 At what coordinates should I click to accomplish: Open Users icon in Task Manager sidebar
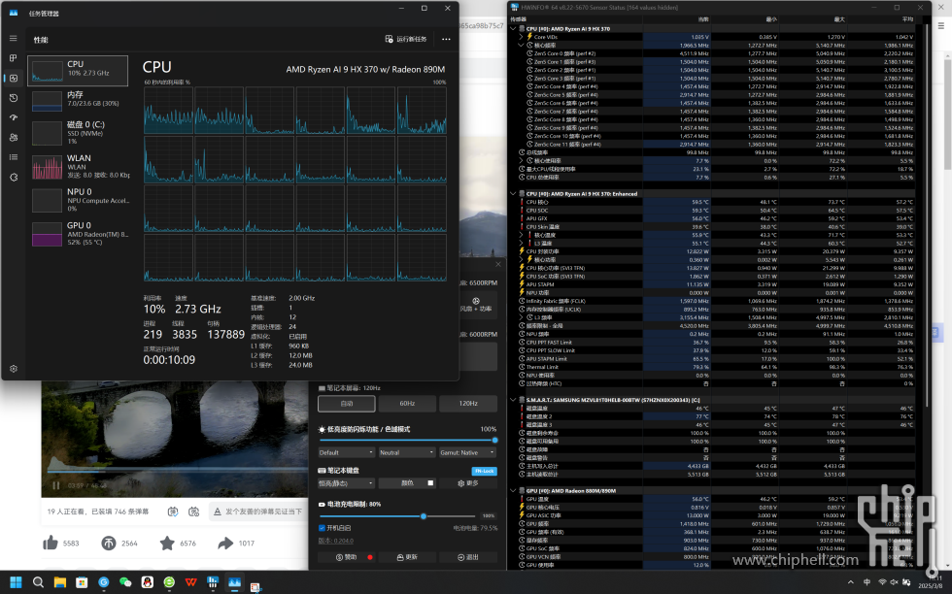tap(14, 138)
